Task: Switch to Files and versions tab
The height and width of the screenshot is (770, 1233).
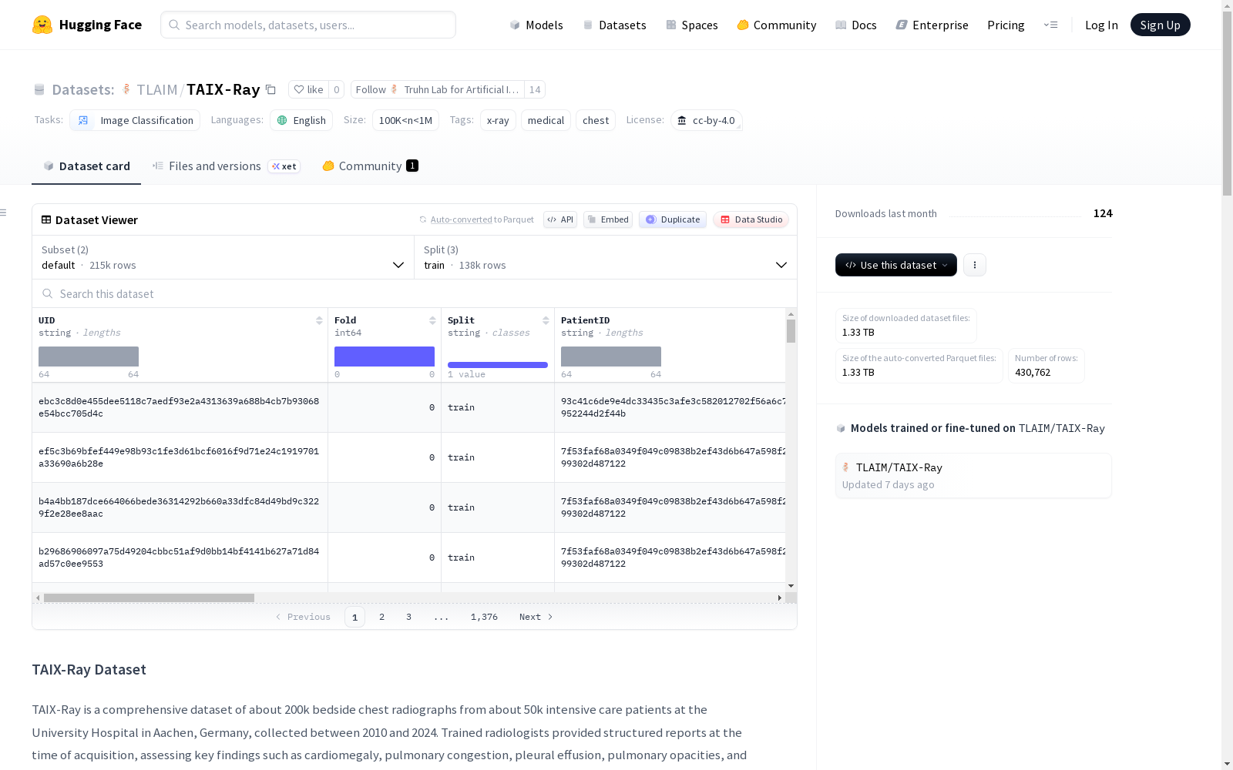Action: tap(226, 166)
